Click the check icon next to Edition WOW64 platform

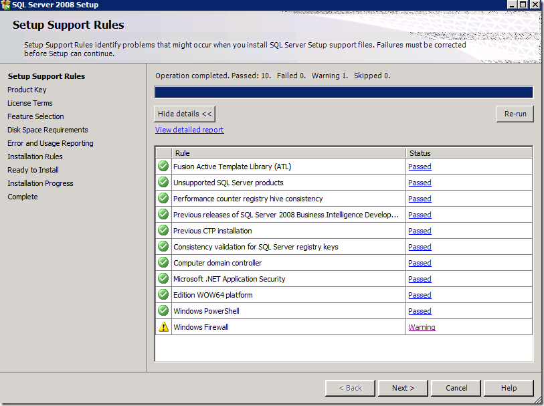163,295
